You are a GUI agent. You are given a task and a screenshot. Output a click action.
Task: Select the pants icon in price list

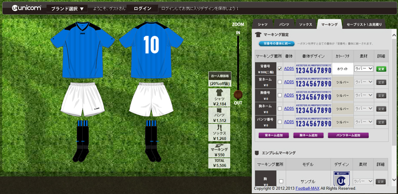[x=219, y=110]
